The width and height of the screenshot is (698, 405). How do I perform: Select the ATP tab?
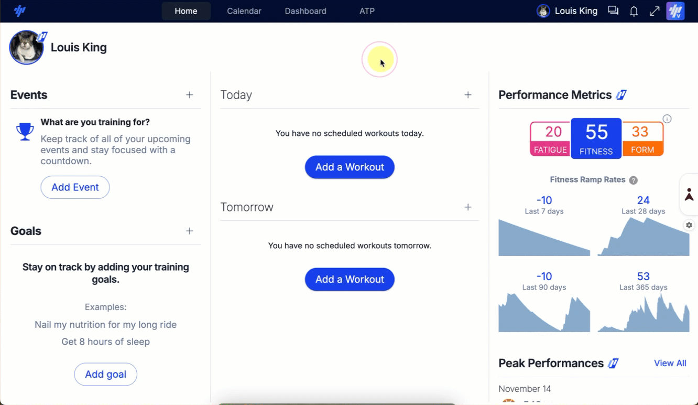pyautogui.click(x=367, y=11)
